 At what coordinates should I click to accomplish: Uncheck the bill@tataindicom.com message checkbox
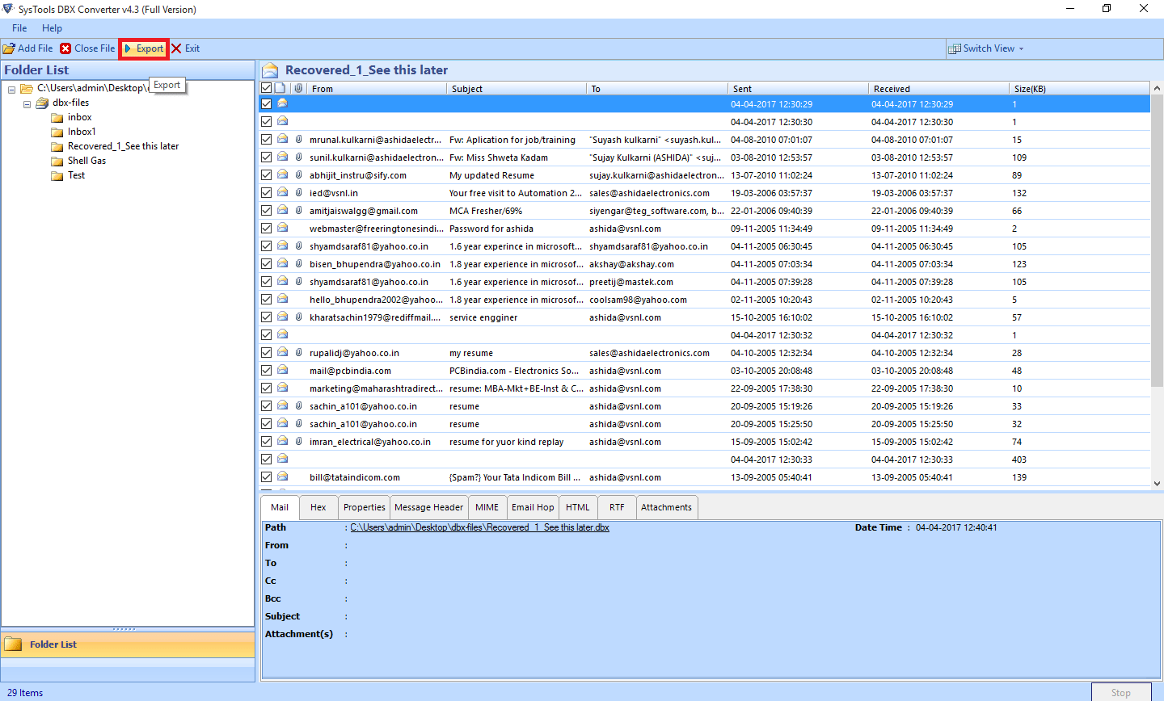click(266, 476)
